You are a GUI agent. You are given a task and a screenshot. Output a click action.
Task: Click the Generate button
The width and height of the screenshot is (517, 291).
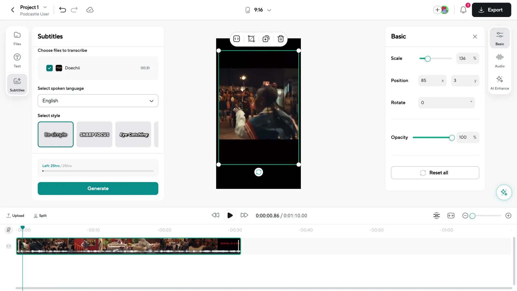click(x=98, y=188)
